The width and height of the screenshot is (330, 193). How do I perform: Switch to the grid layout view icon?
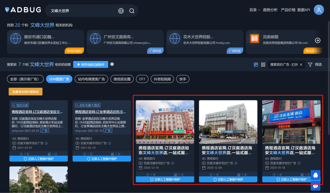[x=263, y=65]
